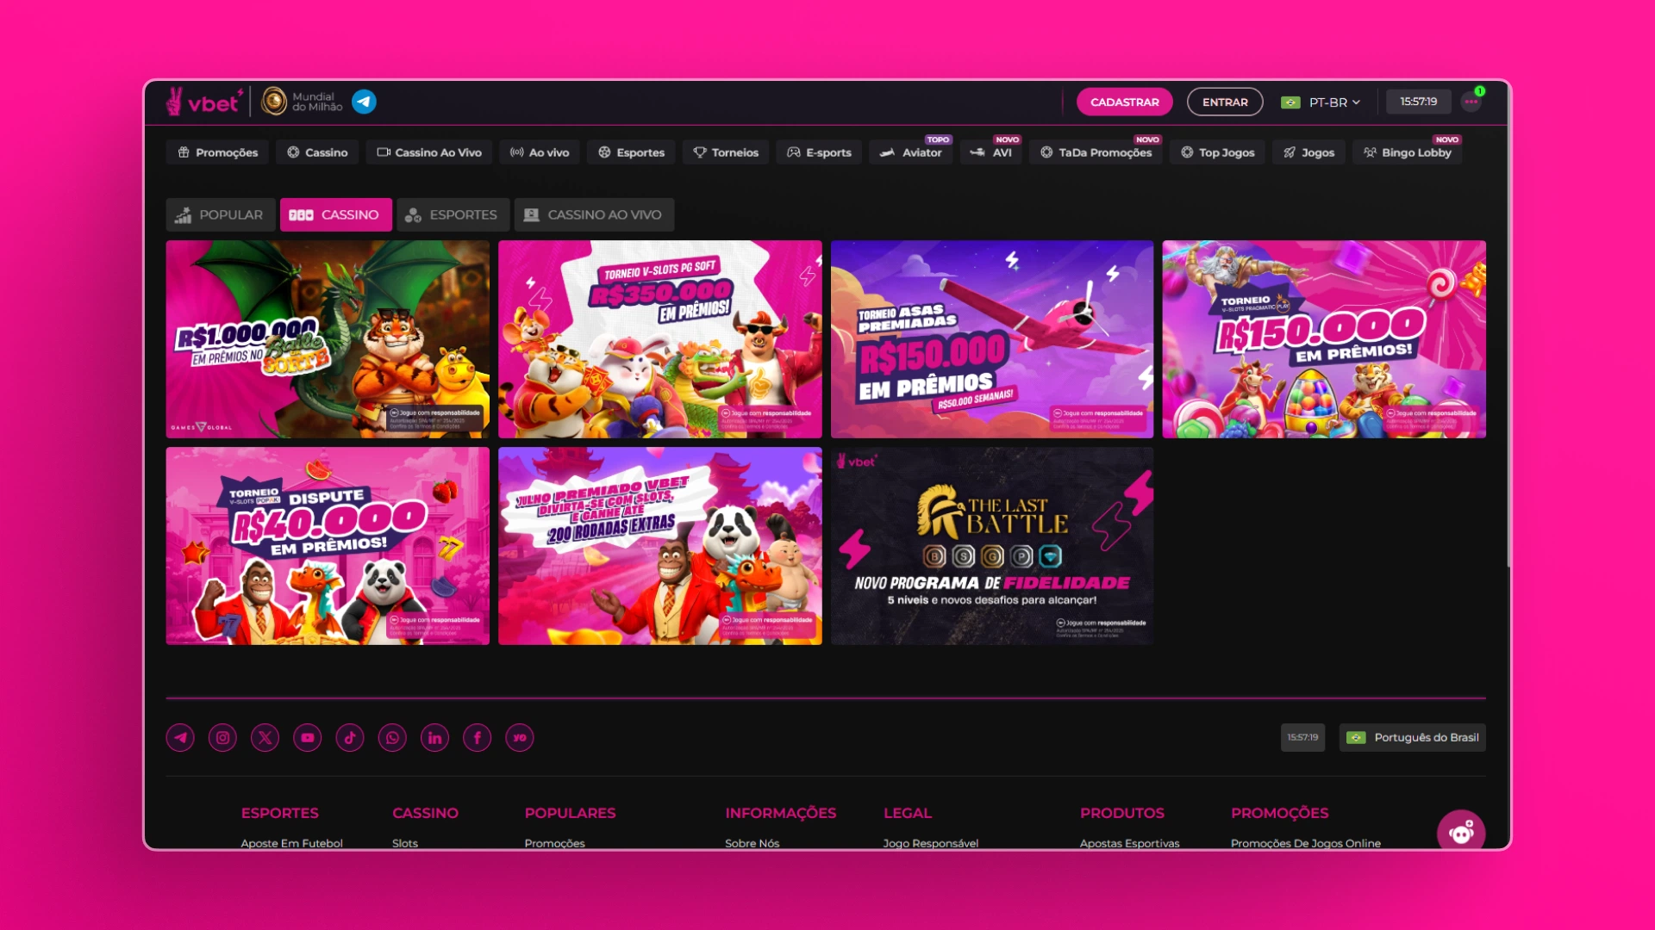Viewport: 1655px width, 930px height.
Task: Click the Aposte Em Futebol footer link
Action: pyautogui.click(x=291, y=843)
